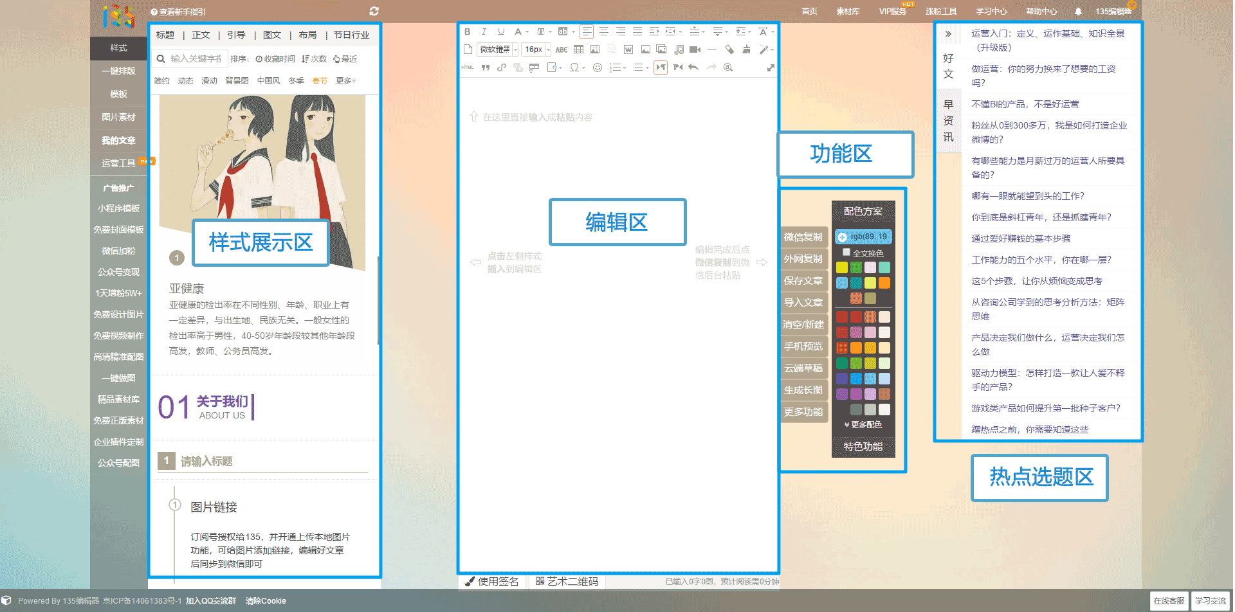Click the refresh icon in top bar
Viewport: 1235px width, 612px height.
[x=374, y=11]
